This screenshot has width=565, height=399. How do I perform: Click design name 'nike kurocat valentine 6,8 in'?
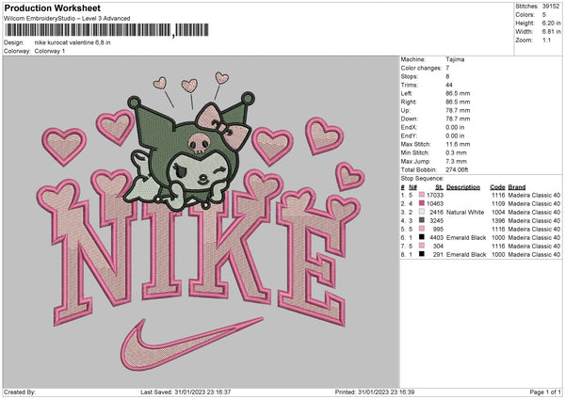click(73, 42)
